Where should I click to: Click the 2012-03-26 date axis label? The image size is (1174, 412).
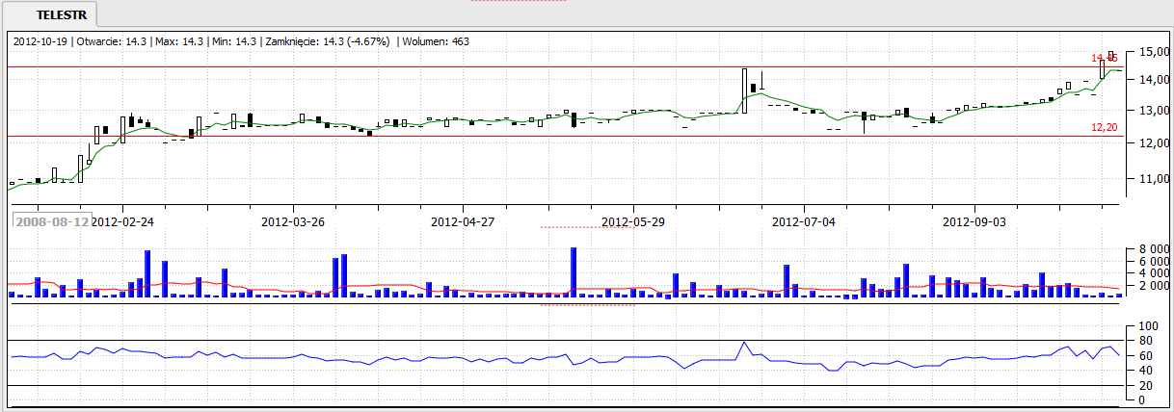pos(293,221)
